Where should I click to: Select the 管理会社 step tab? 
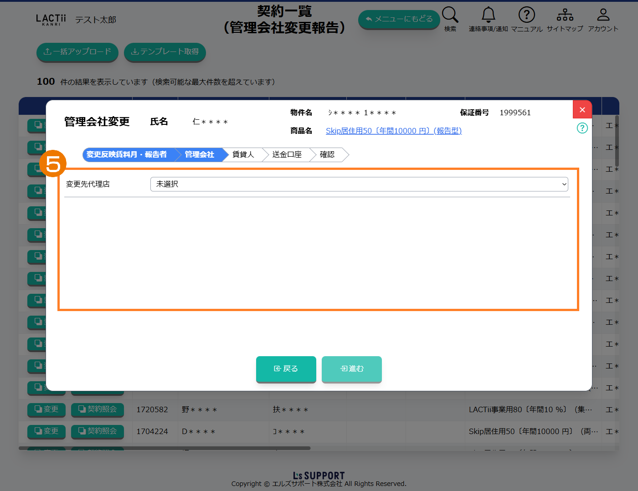click(x=200, y=155)
